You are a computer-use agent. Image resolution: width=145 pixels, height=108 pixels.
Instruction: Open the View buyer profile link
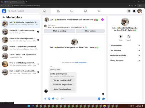click(81, 62)
